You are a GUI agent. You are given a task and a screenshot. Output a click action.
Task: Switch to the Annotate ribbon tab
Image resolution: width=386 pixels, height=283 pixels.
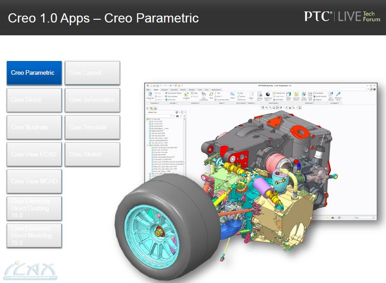(x=174, y=90)
